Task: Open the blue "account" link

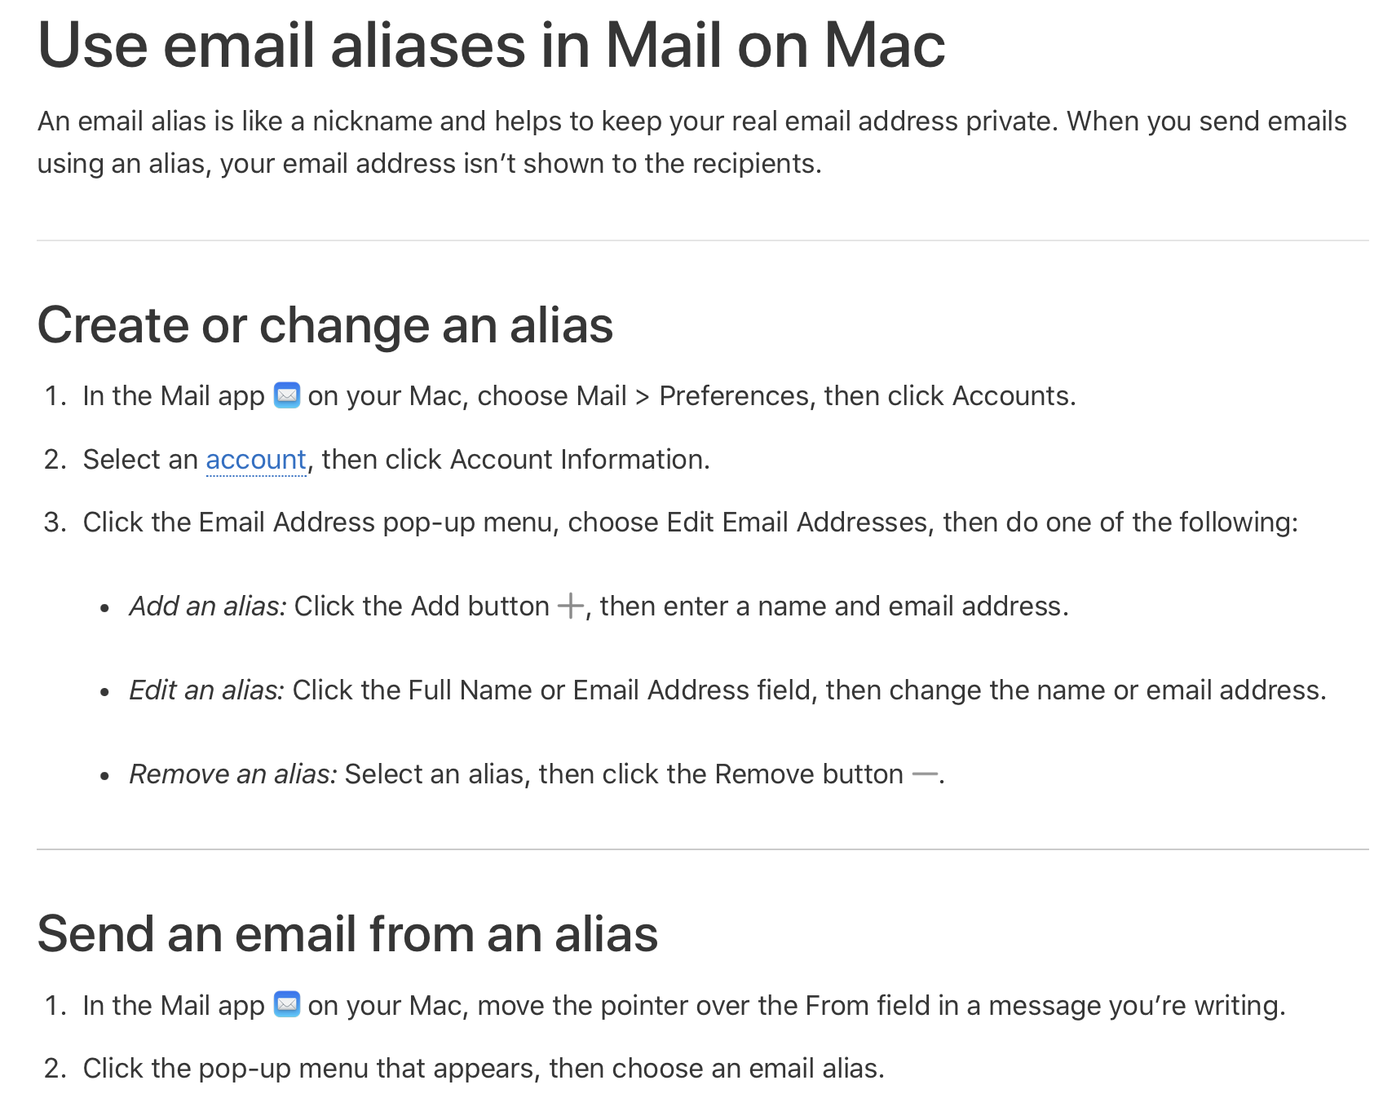Action: [256, 460]
